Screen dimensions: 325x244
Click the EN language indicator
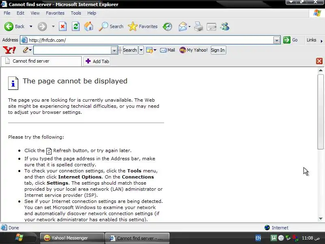point(258,238)
